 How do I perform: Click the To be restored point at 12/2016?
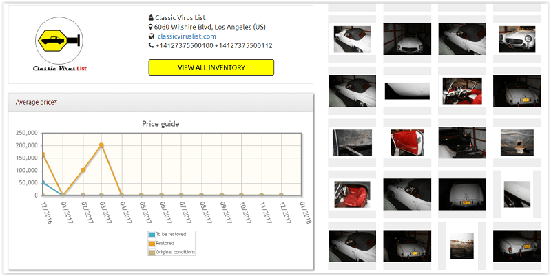[x=43, y=182]
